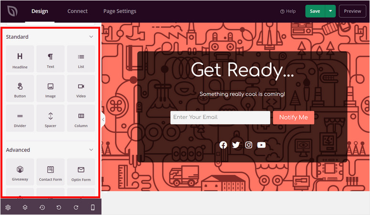Select the Get Ready headline
Image resolution: width=370 pixels, height=215 pixels.
(243, 70)
